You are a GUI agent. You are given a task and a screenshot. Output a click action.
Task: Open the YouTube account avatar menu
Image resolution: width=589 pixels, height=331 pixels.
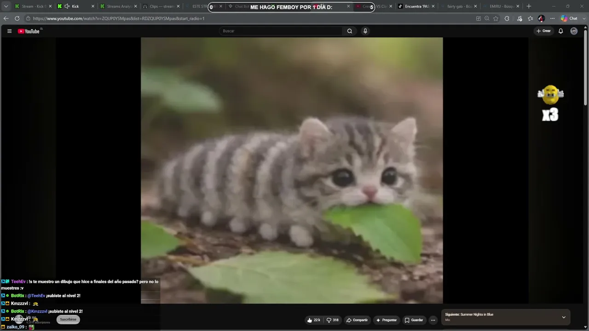[x=574, y=31]
